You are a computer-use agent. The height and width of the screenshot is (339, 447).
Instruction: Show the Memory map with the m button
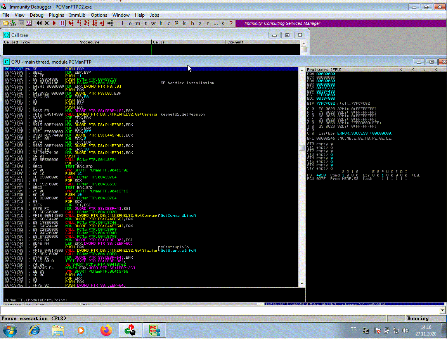[138, 23]
